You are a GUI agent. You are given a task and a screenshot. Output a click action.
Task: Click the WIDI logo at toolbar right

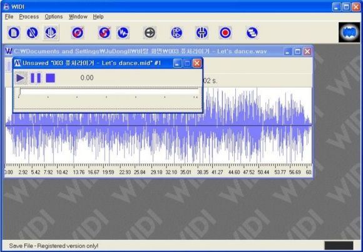(x=349, y=32)
